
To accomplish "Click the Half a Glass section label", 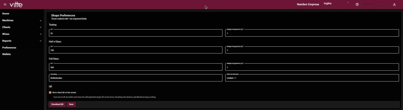I will point(55,42).
